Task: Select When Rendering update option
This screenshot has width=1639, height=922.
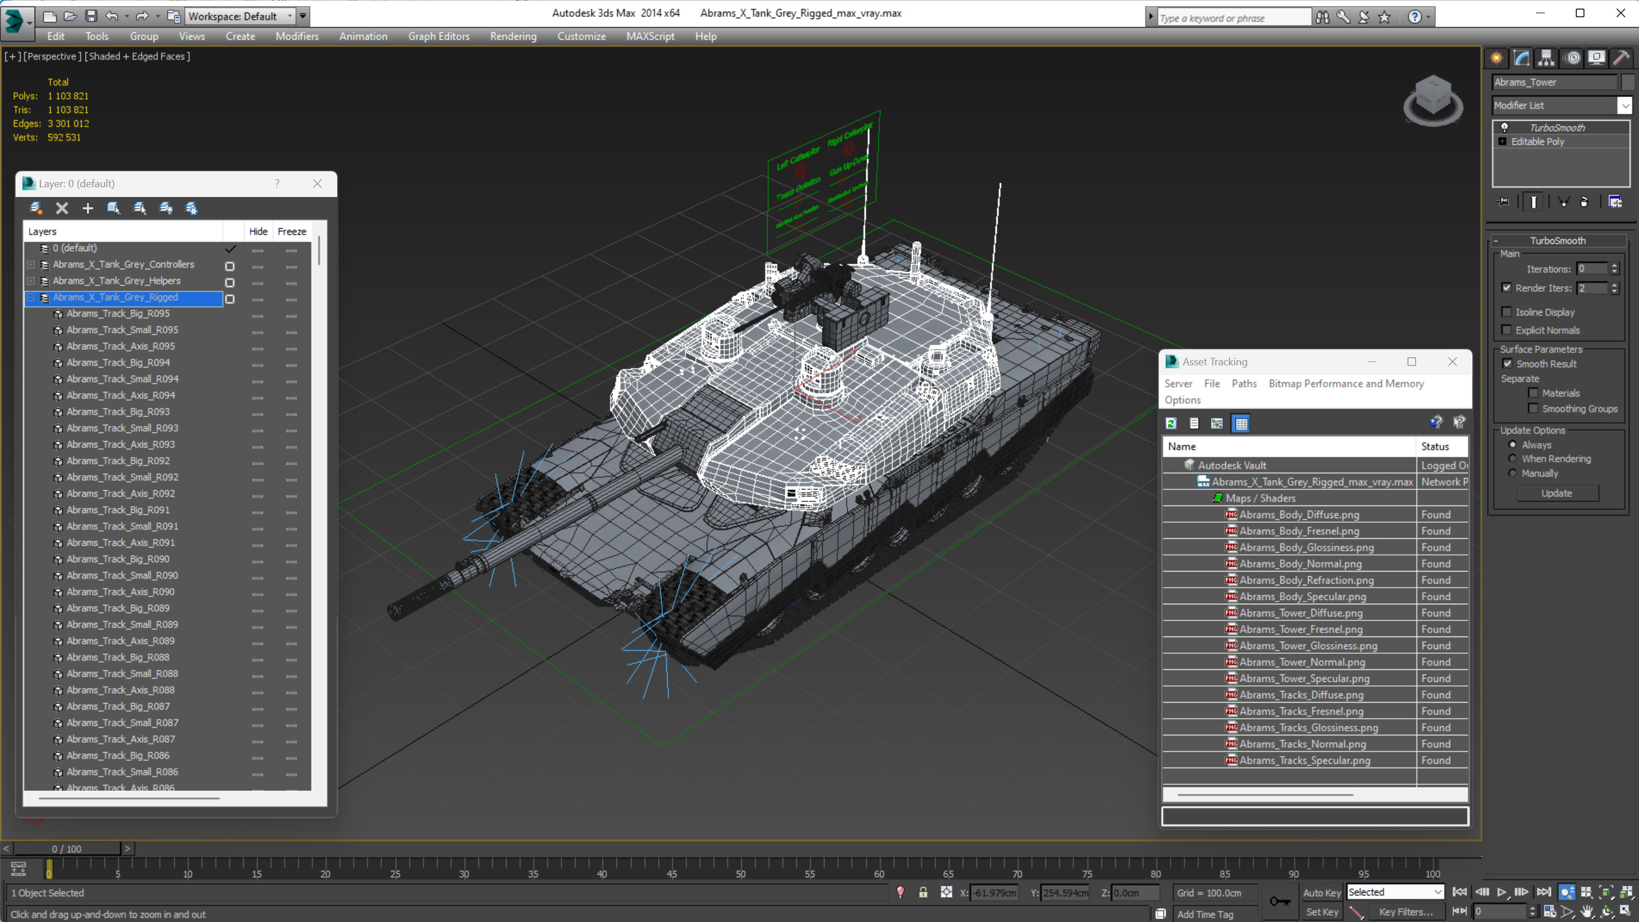Action: coord(1513,458)
